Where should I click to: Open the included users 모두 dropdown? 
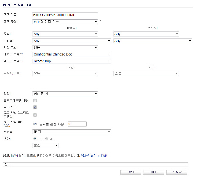click(65, 73)
